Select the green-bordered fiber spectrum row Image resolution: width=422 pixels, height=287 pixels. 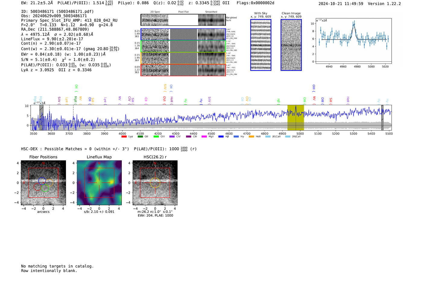[x=183, y=46]
